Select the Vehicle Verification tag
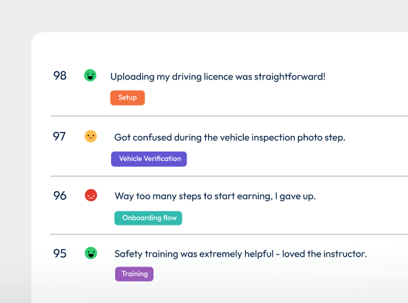 (x=149, y=159)
